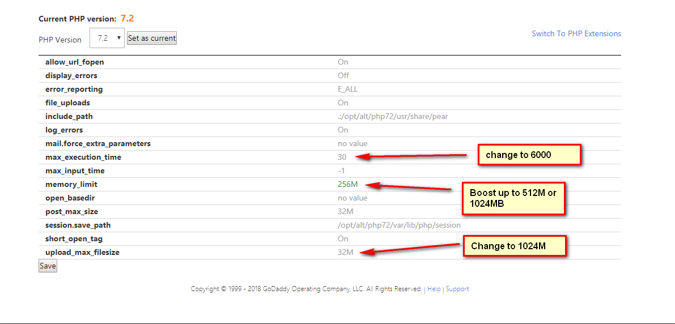Select the memory_limit 256M value
Viewport: 675px width, 324px height.
point(347,184)
